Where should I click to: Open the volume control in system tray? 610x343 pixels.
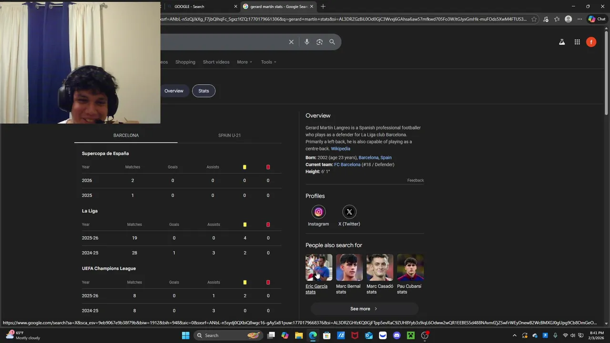(x=573, y=335)
